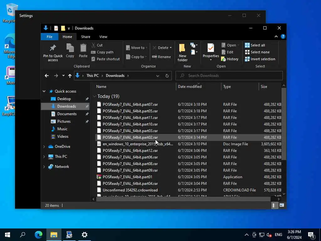This screenshot has height=241, width=321.
Task: Sort by Type column header
Action: click(240, 87)
